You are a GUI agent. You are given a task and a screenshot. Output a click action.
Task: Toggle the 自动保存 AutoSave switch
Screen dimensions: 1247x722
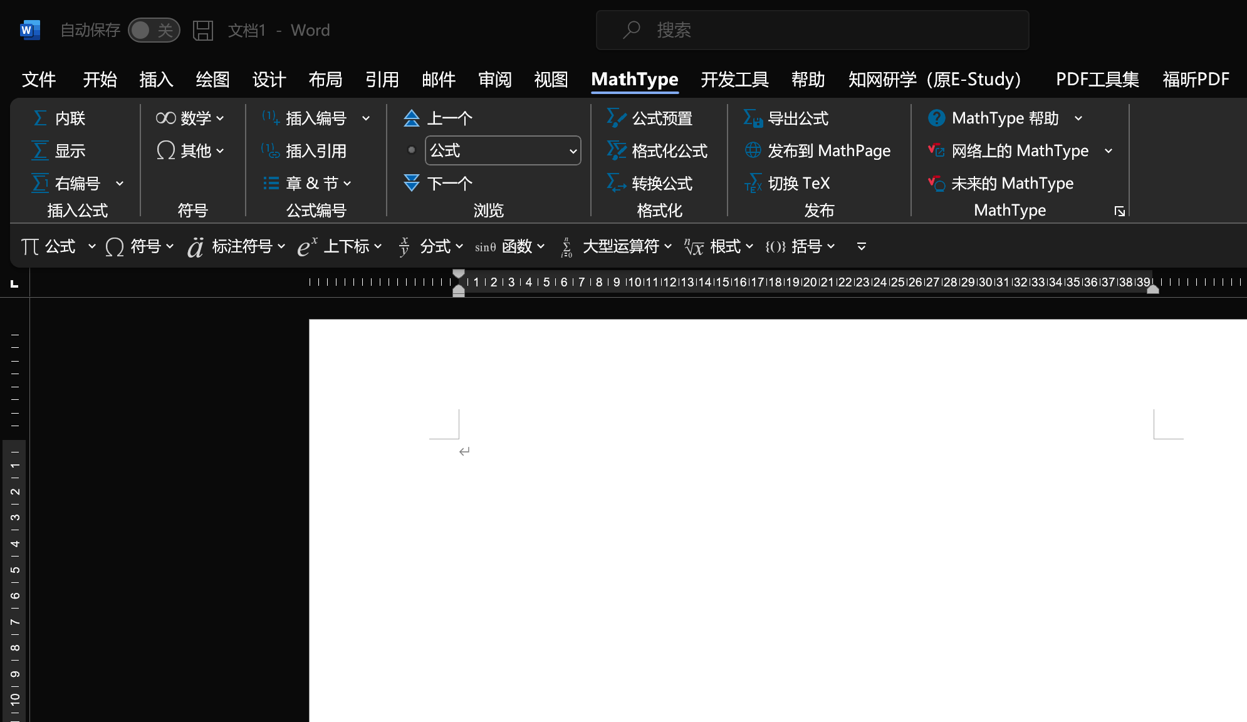coord(154,30)
